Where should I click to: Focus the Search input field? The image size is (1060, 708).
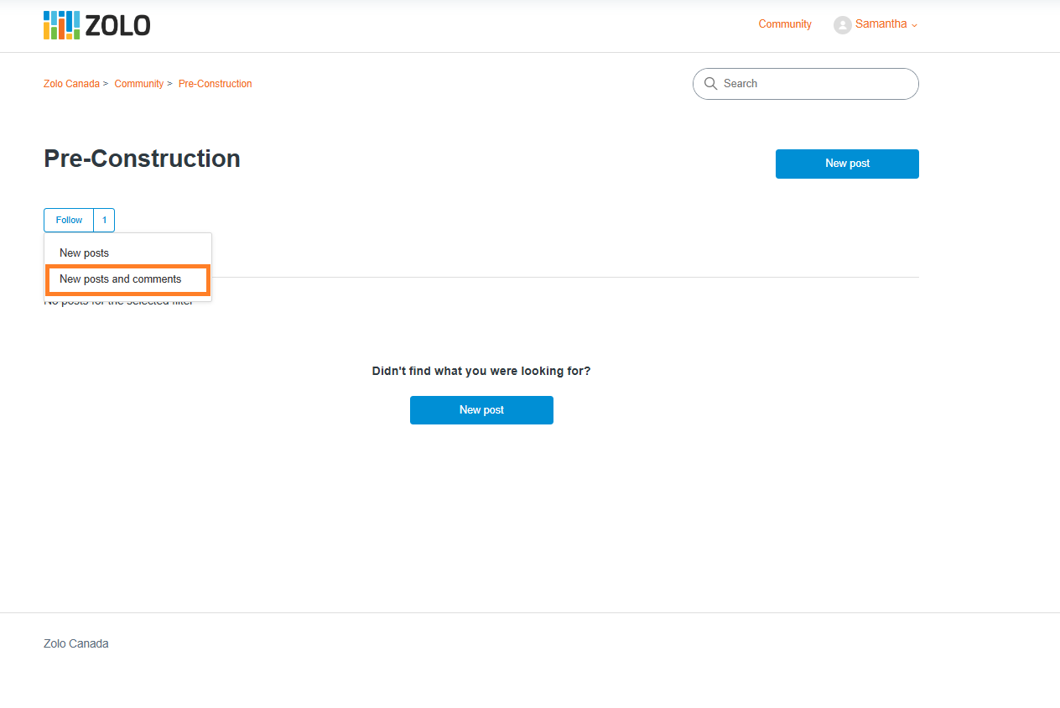pos(806,84)
